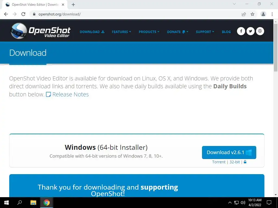Show hidden system tray icons

click(x=230, y=203)
